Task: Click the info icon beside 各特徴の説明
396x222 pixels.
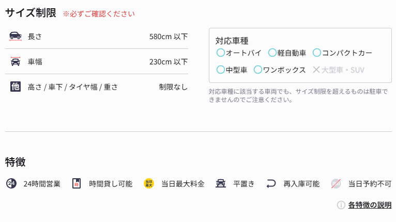Action: 341,205
